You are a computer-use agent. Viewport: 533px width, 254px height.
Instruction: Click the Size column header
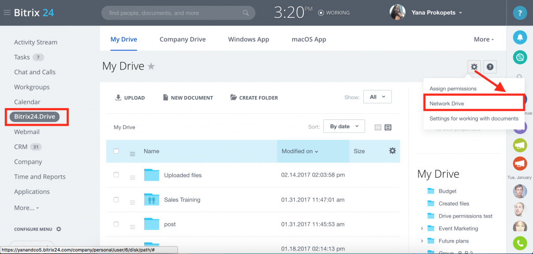tap(359, 151)
